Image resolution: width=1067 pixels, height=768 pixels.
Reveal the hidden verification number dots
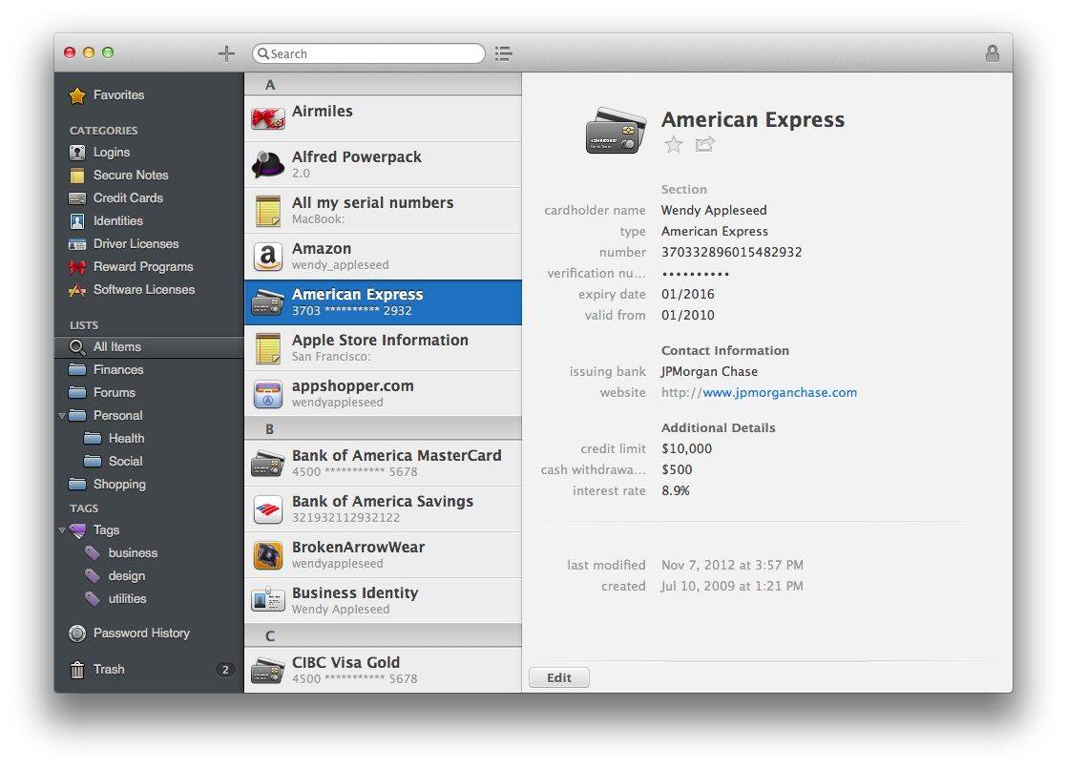[x=696, y=274]
